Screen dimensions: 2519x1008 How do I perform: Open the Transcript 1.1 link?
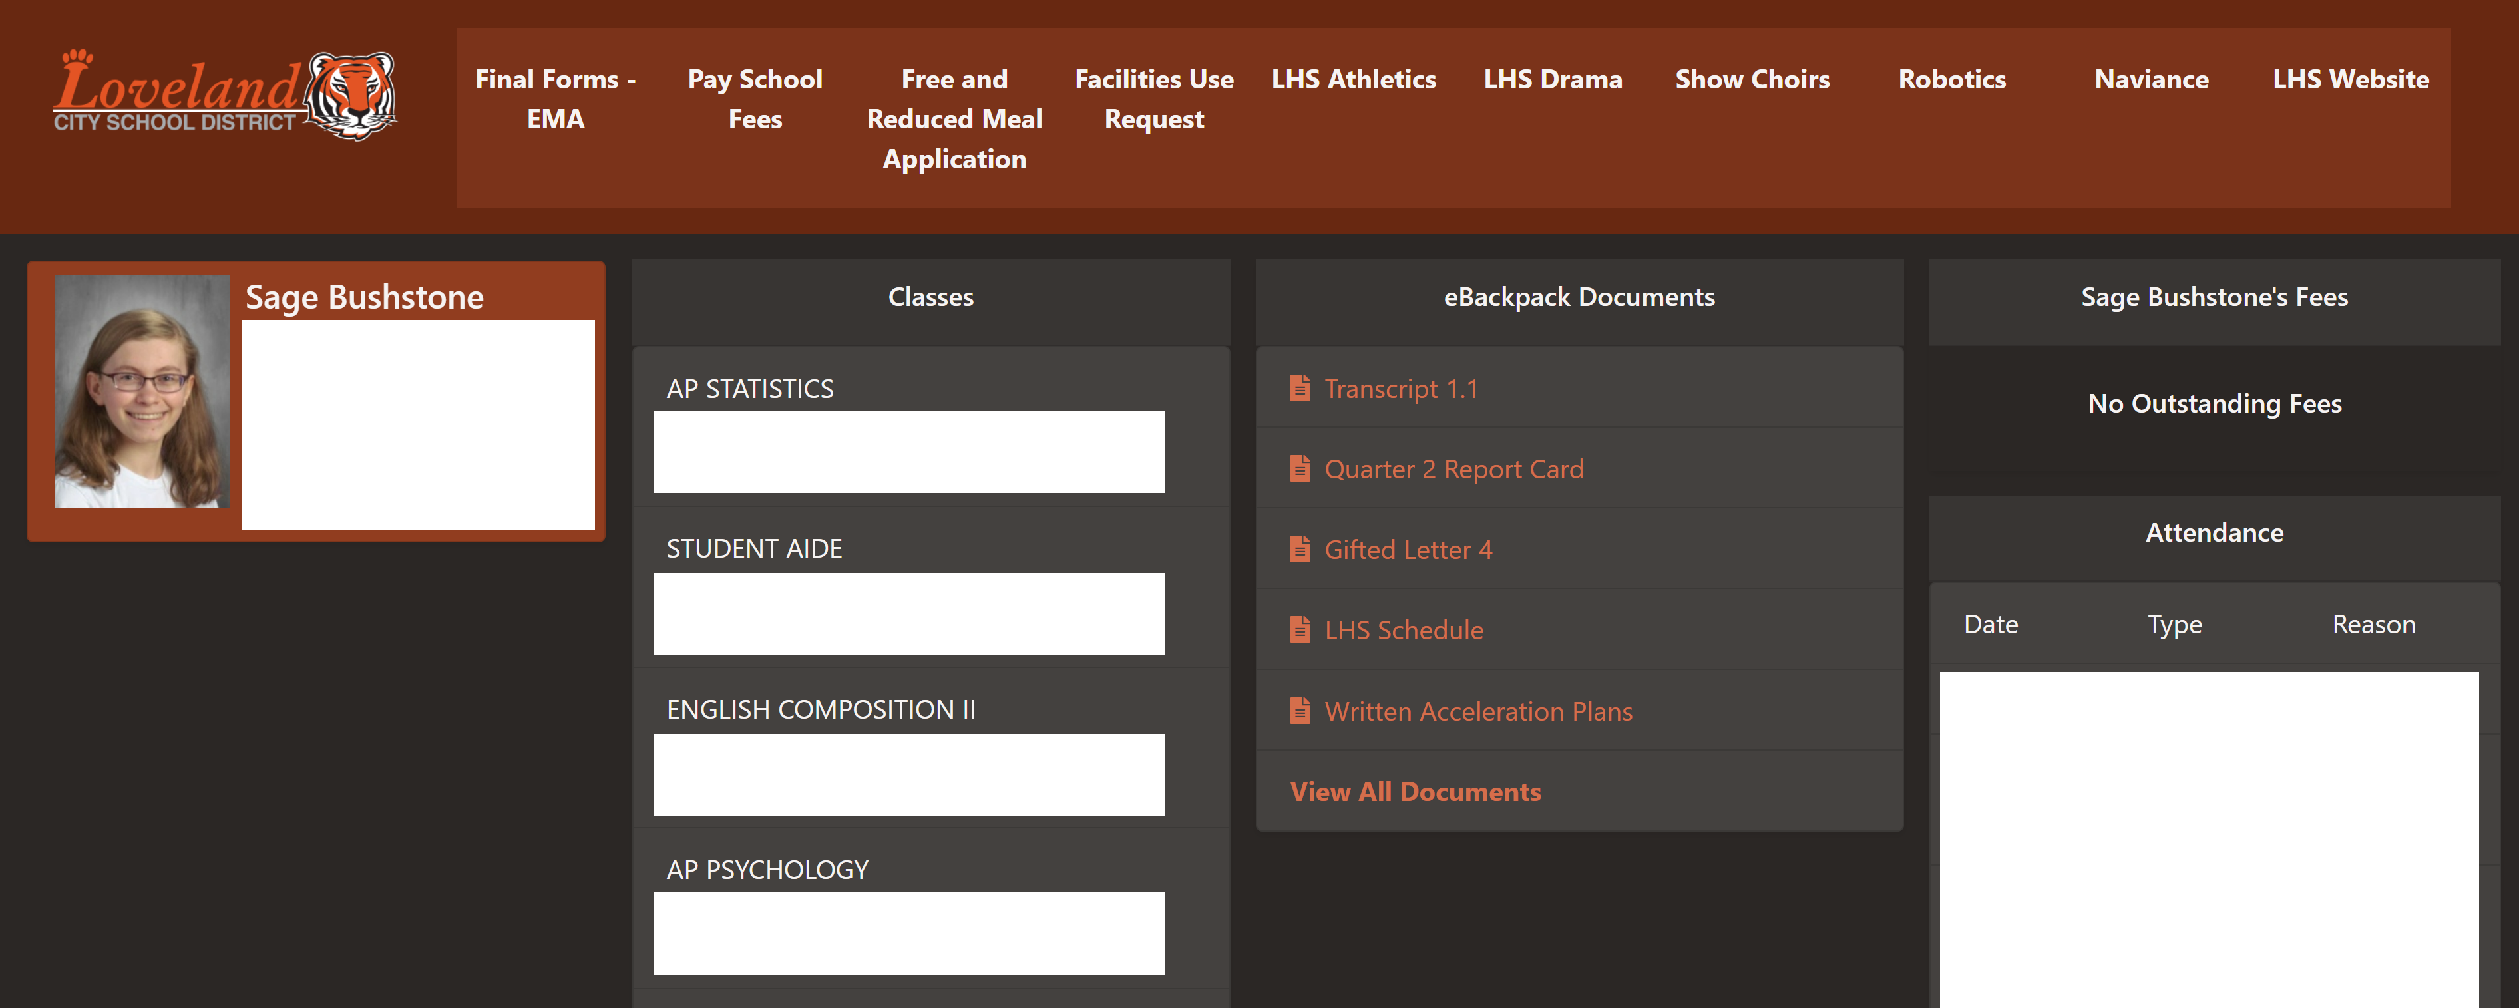(x=1400, y=388)
